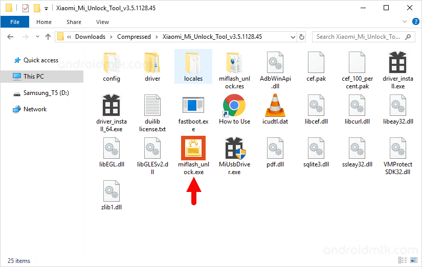Toggle the Properties quick access checkmark icon

click(x=25, y=8)
